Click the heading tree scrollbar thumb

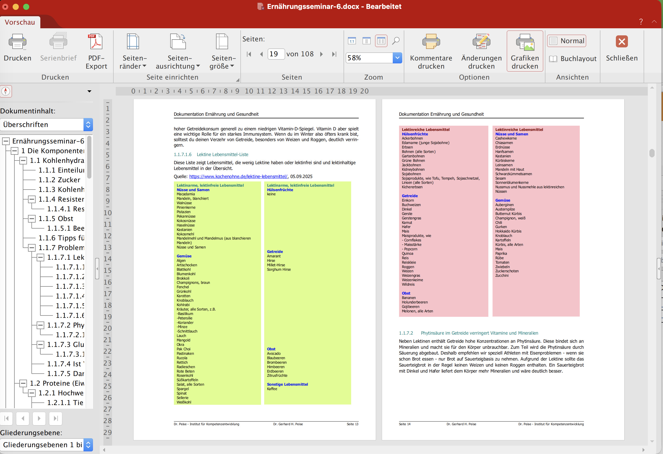coord(89,157)
